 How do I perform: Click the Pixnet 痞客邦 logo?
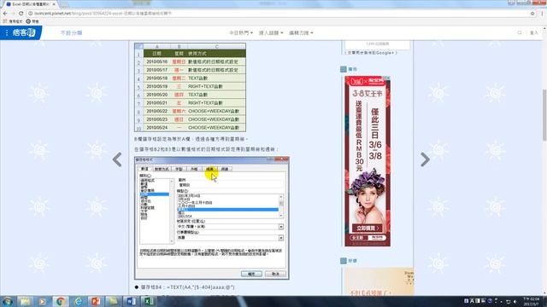(24, 32)
